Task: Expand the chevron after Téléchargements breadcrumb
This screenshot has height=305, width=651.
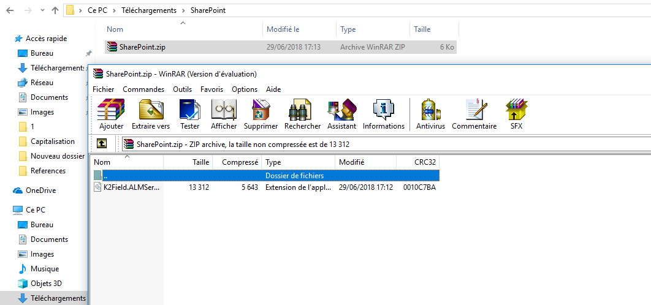Action: point(183,10)
